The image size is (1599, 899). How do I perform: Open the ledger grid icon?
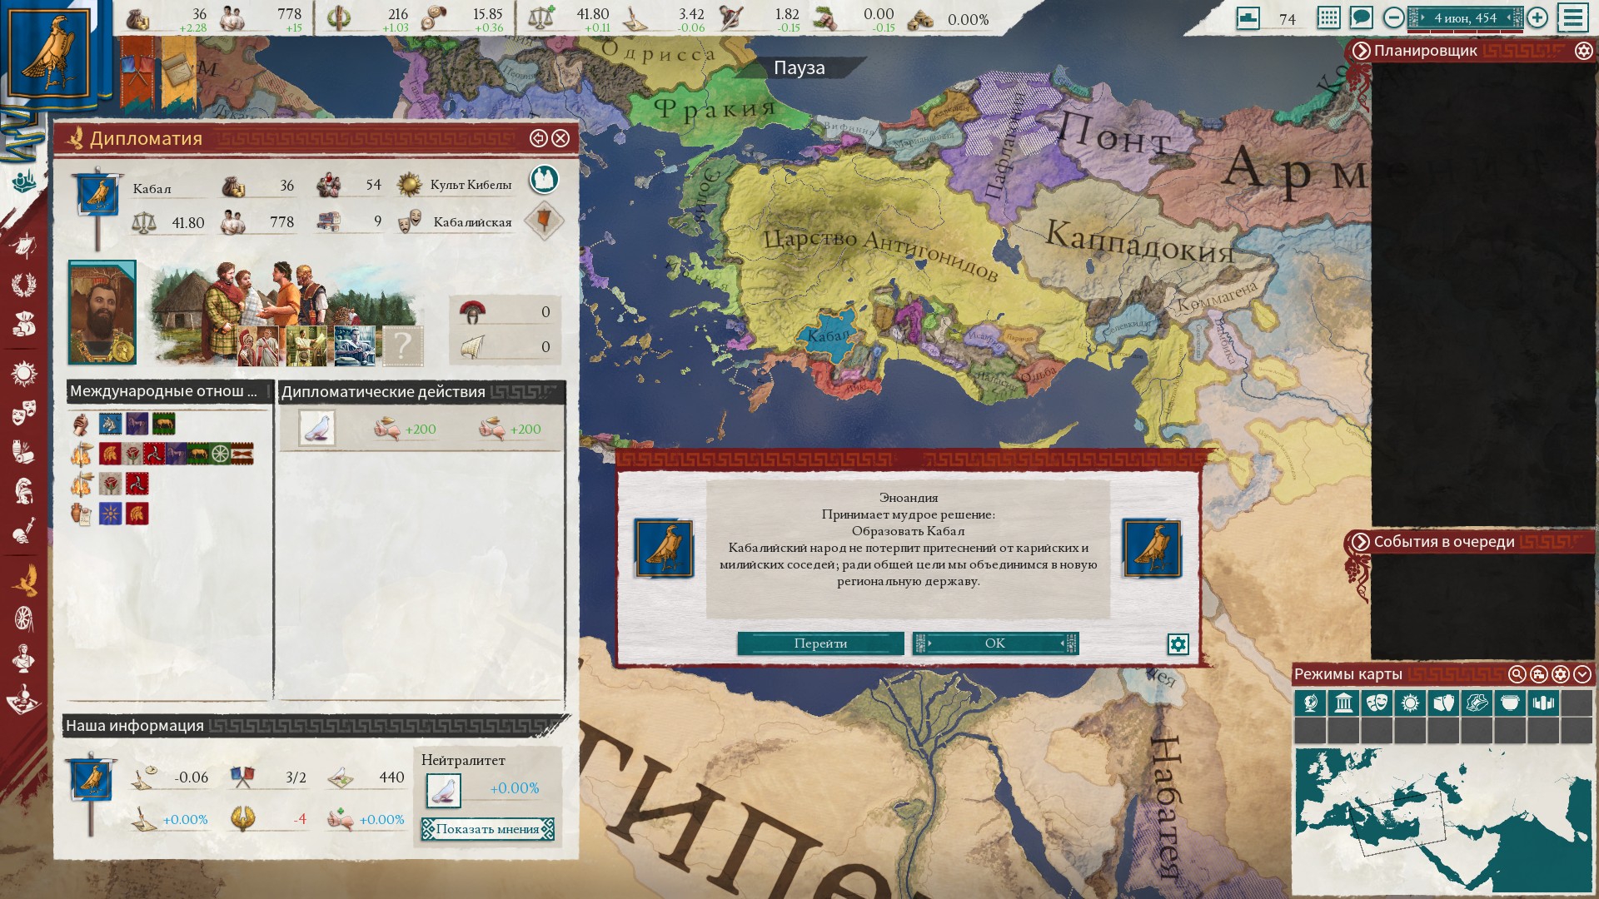tap(1329, 17)
